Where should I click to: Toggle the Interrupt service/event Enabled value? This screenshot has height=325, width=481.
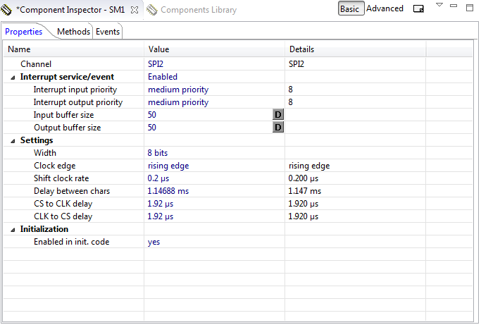coord(163,77)
